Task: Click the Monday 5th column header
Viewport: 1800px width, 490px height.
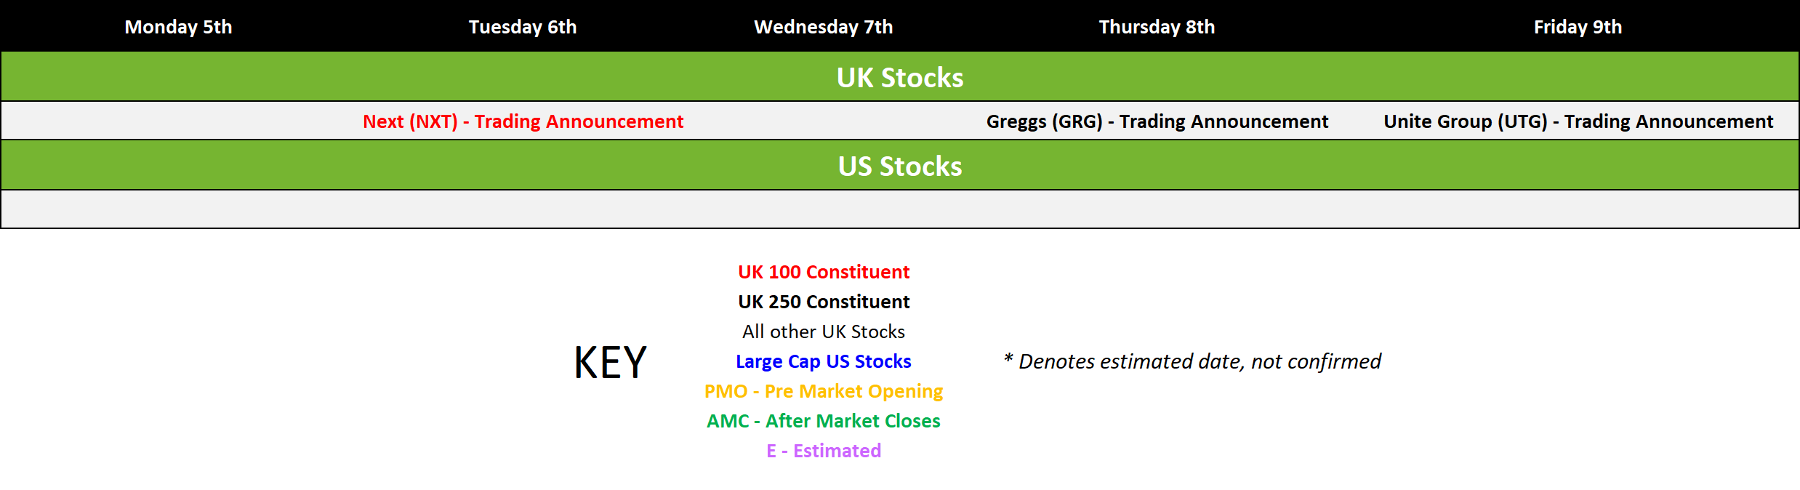Action: pyautogui.click(x=178, y=27)
